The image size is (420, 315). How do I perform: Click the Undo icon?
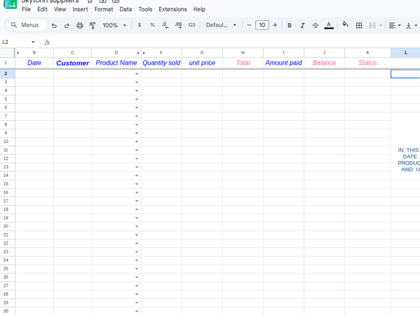[x=54, y=25]
